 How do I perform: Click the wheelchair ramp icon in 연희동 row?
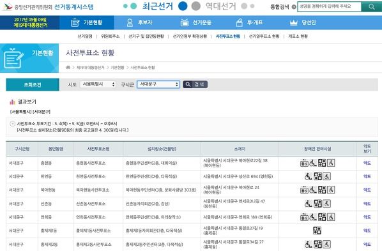pyautogui.click(x=313, y=217)
